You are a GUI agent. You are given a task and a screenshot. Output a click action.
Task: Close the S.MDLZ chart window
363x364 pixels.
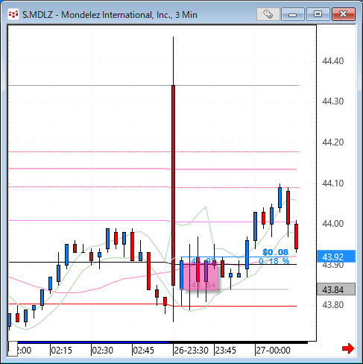tap(344, 14)
